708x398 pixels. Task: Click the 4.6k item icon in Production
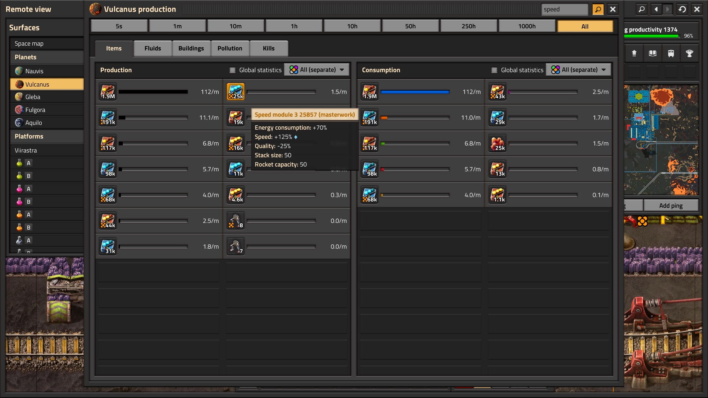pos(236,195)
